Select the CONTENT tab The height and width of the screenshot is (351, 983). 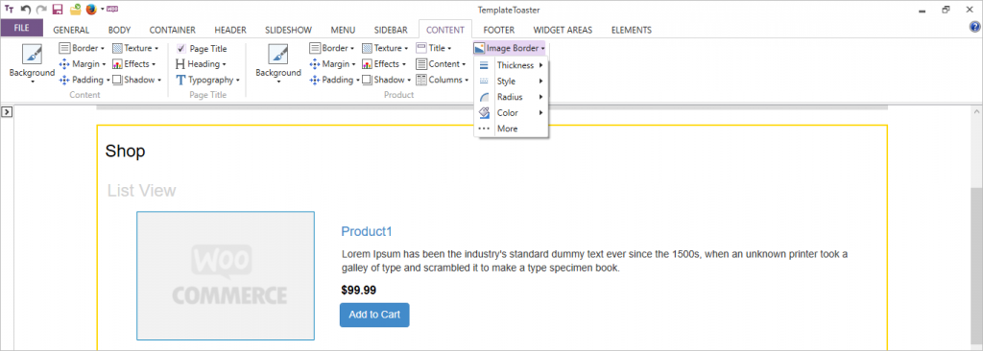[445, 30]
